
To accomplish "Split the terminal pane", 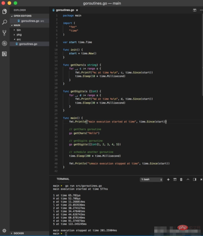I will tap(175, 179).
